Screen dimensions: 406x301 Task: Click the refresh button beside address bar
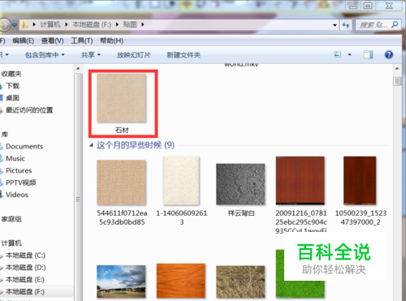(346, 25)
